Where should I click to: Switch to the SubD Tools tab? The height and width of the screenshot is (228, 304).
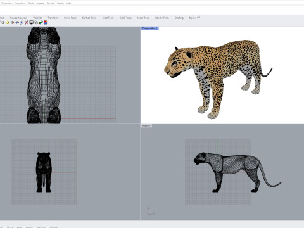125,18
